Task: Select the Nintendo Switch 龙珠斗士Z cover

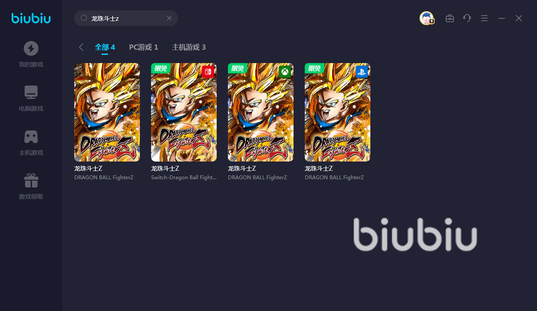Action: coord(184,112)
